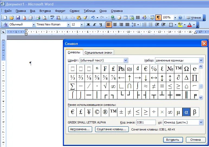Expand Шрифт dropdown in Symbol dialog
This screenshot has height=147, width=209.
point(126,60)
